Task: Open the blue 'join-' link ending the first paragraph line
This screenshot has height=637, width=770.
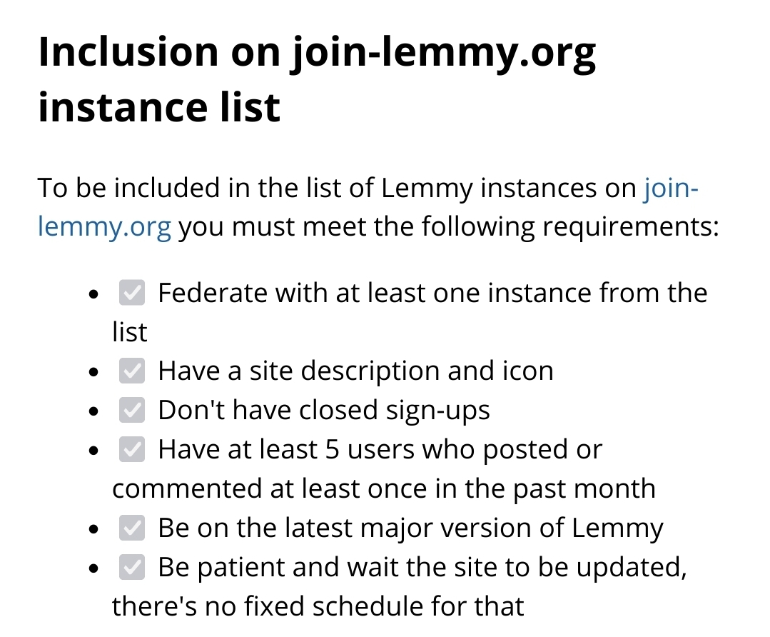Action: tap(671, 189)
